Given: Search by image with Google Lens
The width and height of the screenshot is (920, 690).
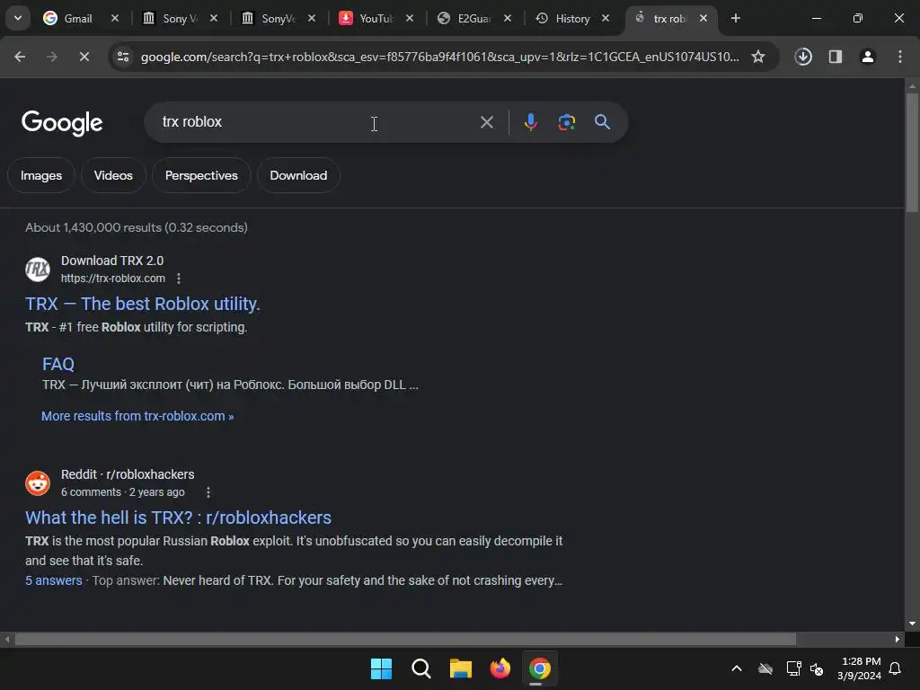Looking at the screenshot, I should (x=566, y=122).
